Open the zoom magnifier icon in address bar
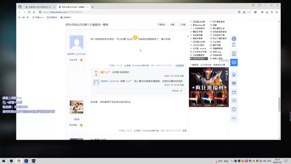 coord(239,12)
